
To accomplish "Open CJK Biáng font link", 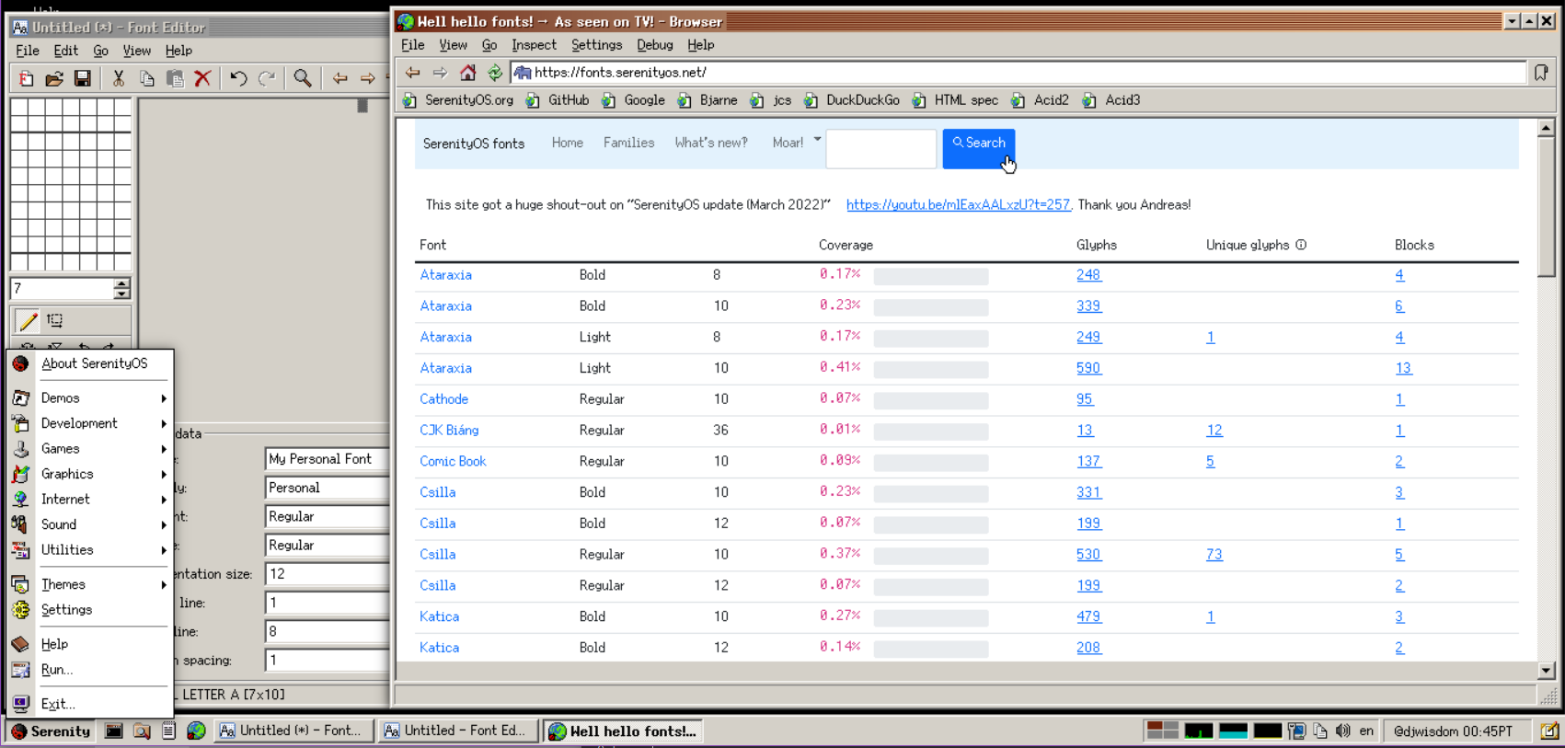I will (x=449, y=431).
